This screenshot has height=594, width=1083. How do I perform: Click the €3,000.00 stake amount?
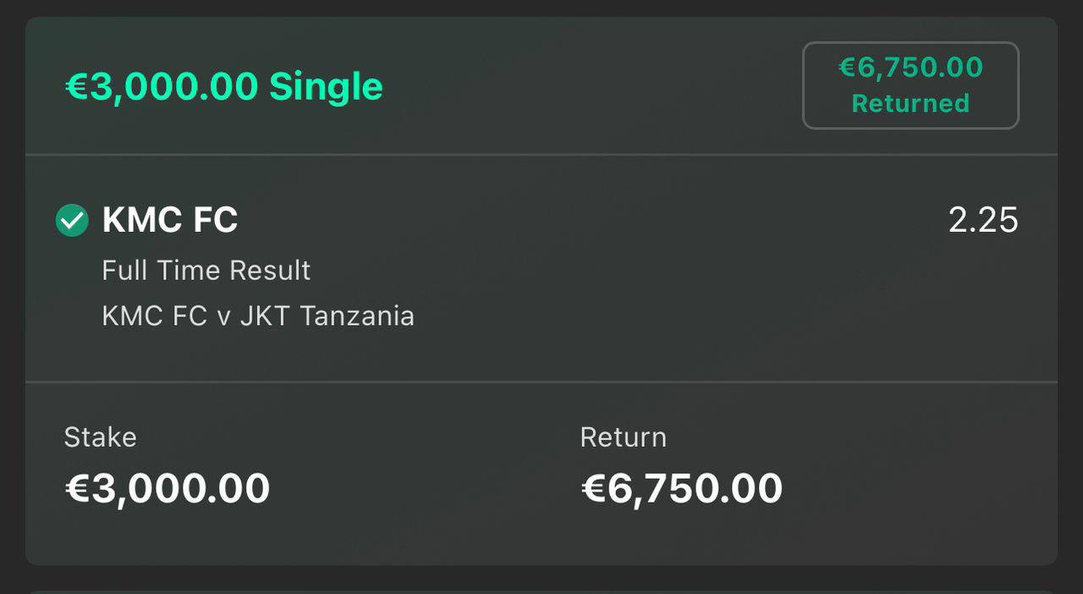168,489
